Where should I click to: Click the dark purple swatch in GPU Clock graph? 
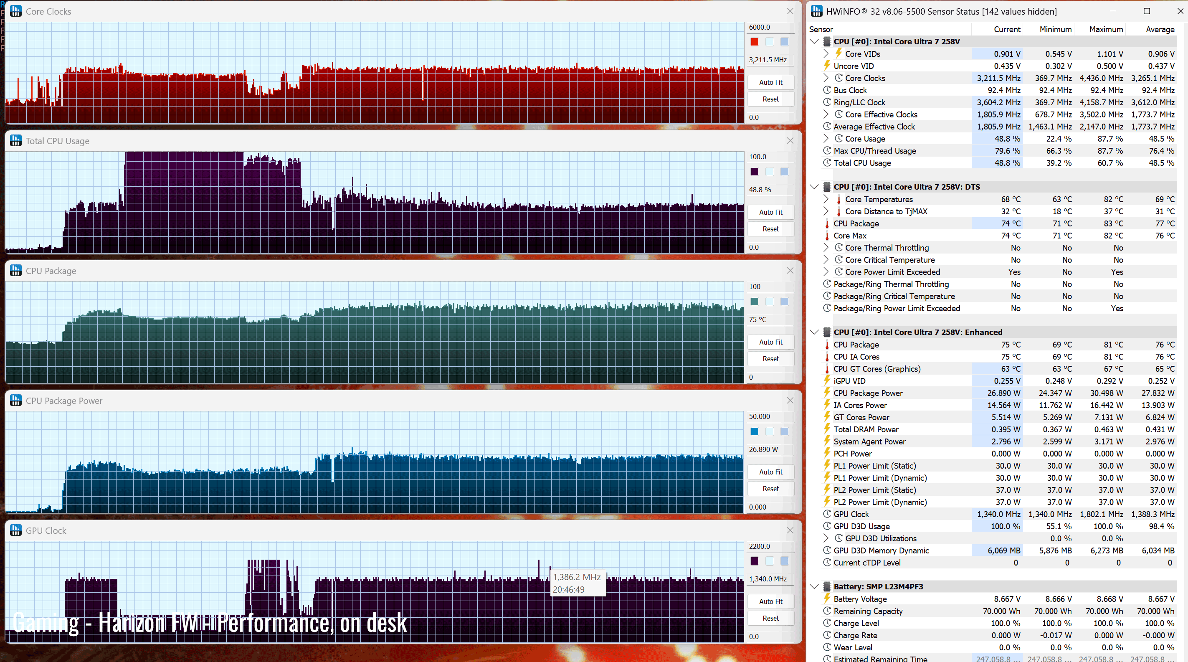click(755, 561)
